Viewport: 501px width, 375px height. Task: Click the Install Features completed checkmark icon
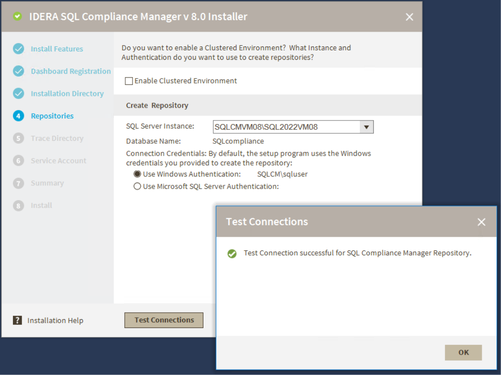18,49
